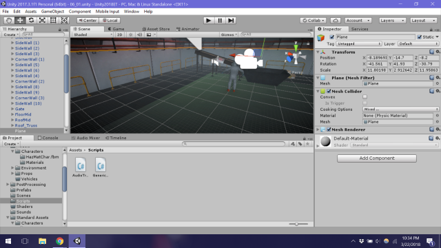Select the Hand tool in toolbar
Viewport: 441px width, 248px height.
point(9,21)
